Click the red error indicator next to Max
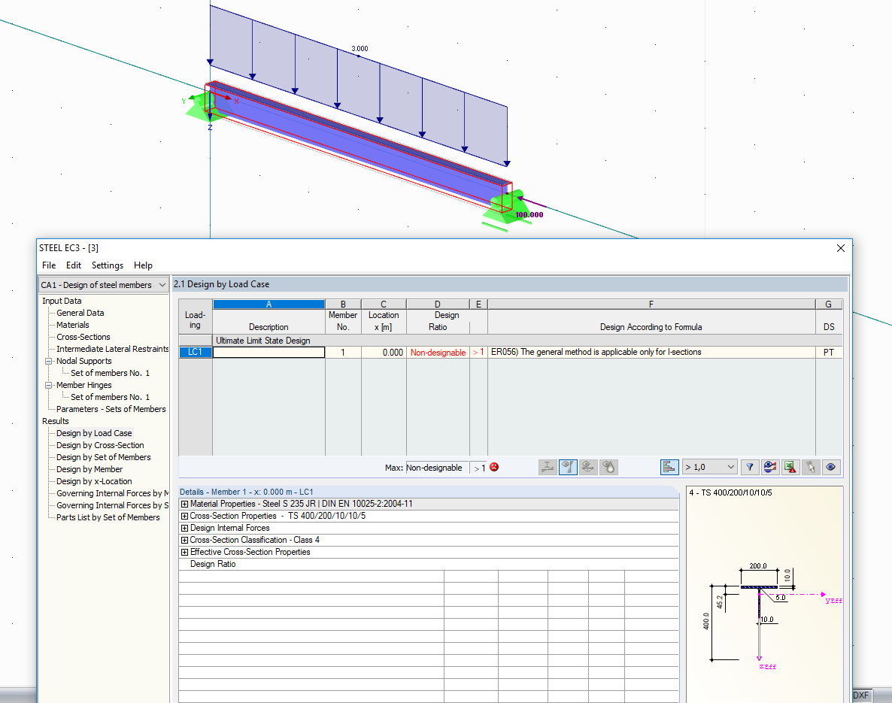Viewport: 892px width, 703px height. point(494,467)
